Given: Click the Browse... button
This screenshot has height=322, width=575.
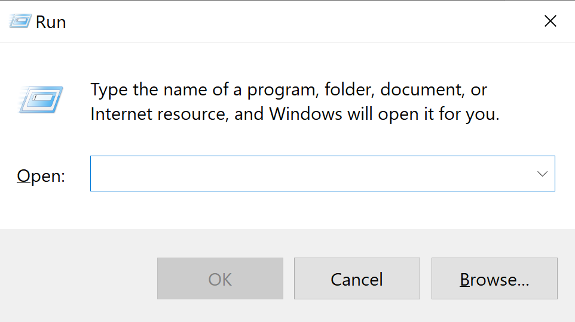Looking at the screenshot, I should pos(494,278).
